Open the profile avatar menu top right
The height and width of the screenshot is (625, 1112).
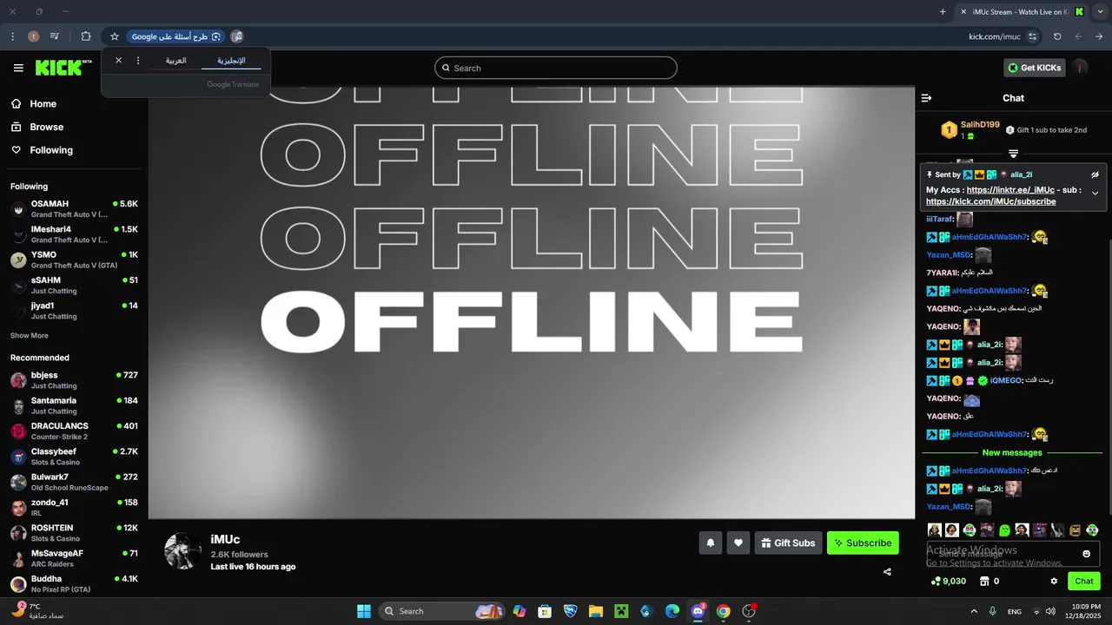click(x=1081, y=68)
